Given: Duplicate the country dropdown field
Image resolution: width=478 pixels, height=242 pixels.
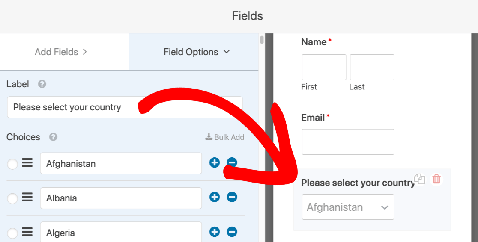Looking at the screenshot, I should 420,179.
